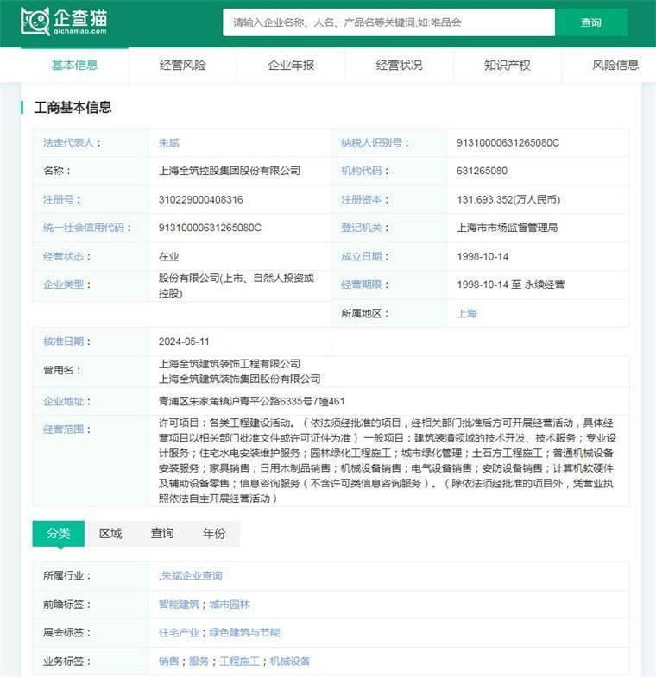Click the 智能建筑 tag link
This screenshot has width=656, height=677.
(179, 604)
